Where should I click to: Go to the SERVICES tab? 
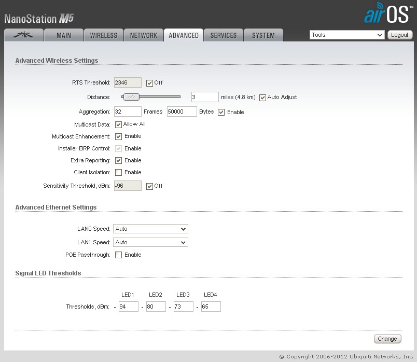coord(224,35)
